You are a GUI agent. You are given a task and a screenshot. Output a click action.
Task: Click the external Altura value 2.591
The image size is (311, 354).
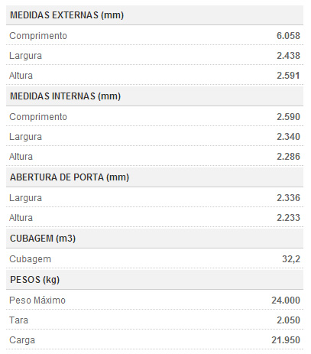tap(288, 76)
